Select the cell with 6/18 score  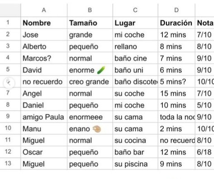point(204,152)
